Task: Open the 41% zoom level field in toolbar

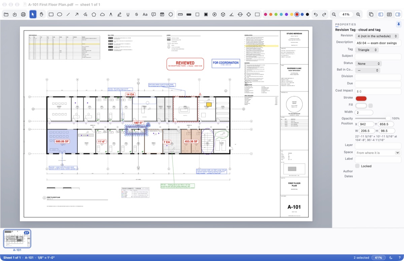Action: tap(346, 14)
